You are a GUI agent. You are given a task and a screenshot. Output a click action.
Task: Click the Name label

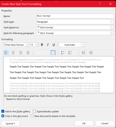click(x=7, y=16)
